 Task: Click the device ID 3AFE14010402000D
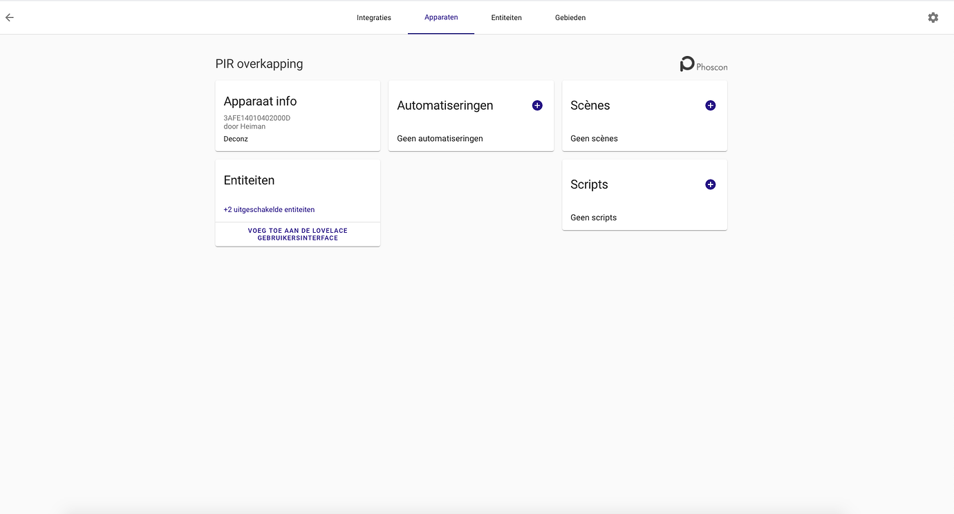pos(256,117)
